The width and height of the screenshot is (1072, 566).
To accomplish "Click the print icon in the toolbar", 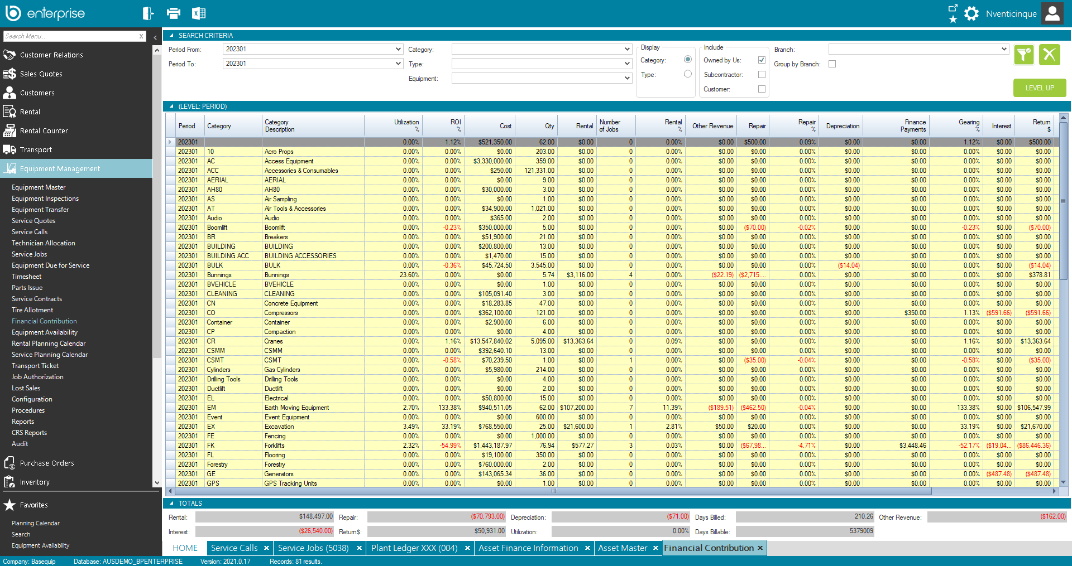I will (x=174, y=13).
